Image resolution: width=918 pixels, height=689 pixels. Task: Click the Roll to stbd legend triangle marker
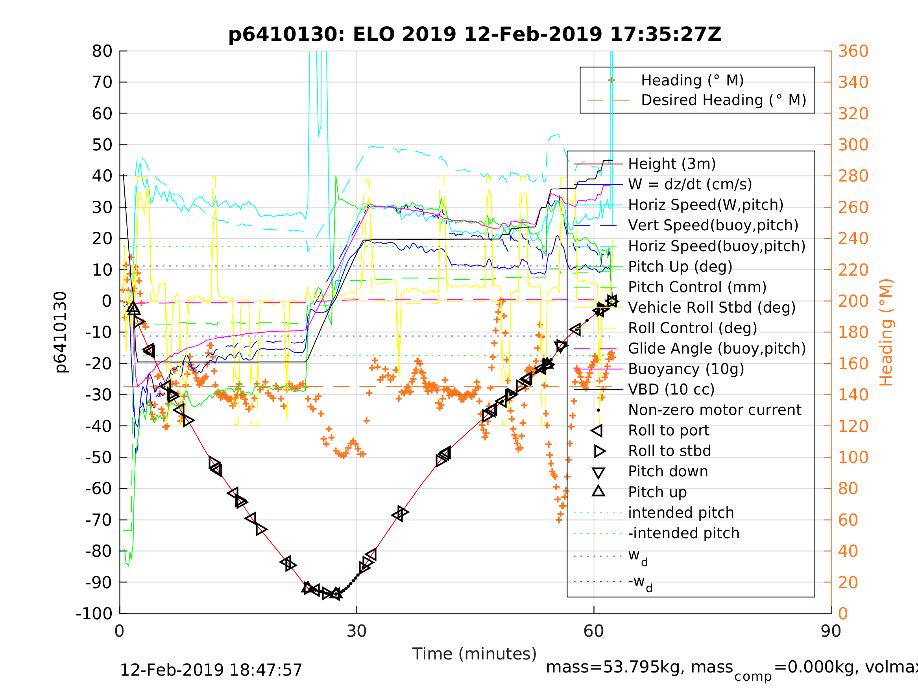coord(599,451)
